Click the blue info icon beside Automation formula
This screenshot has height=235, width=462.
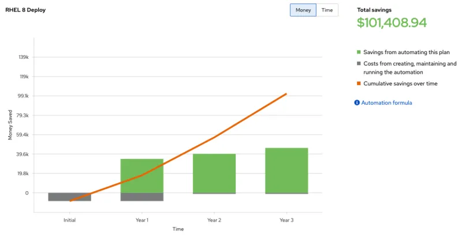(x=357, y=103)
